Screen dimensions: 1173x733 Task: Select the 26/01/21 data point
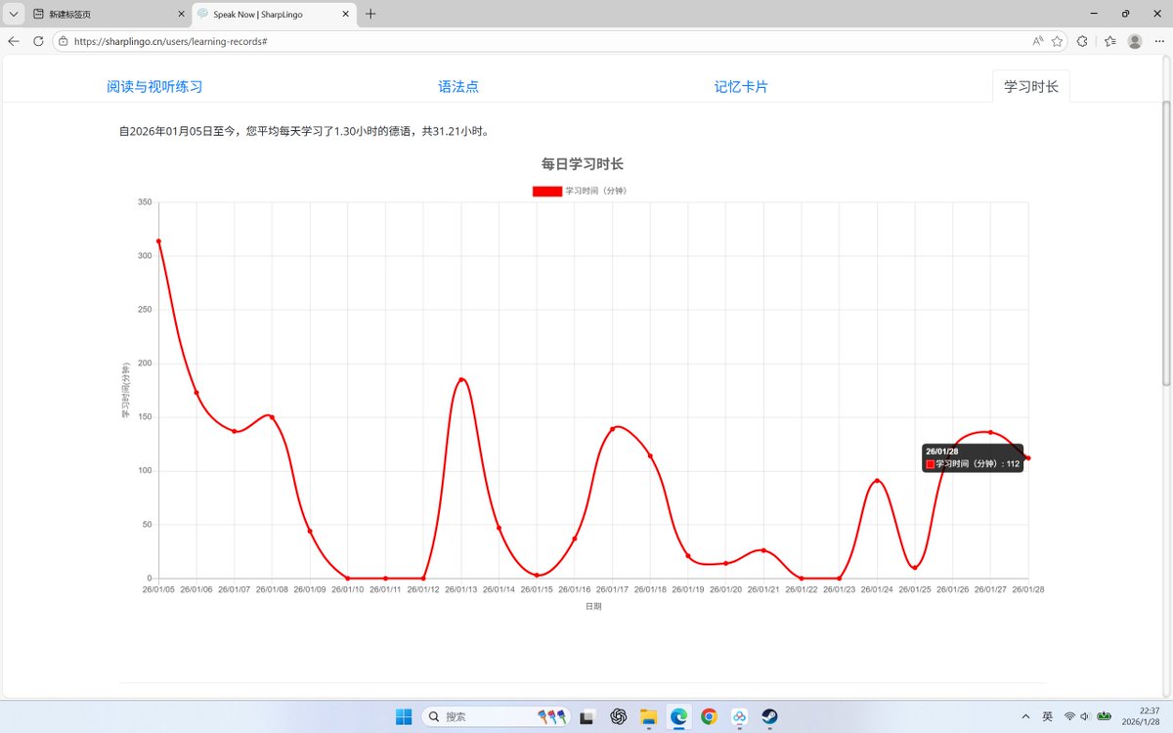tap(763, 550)
